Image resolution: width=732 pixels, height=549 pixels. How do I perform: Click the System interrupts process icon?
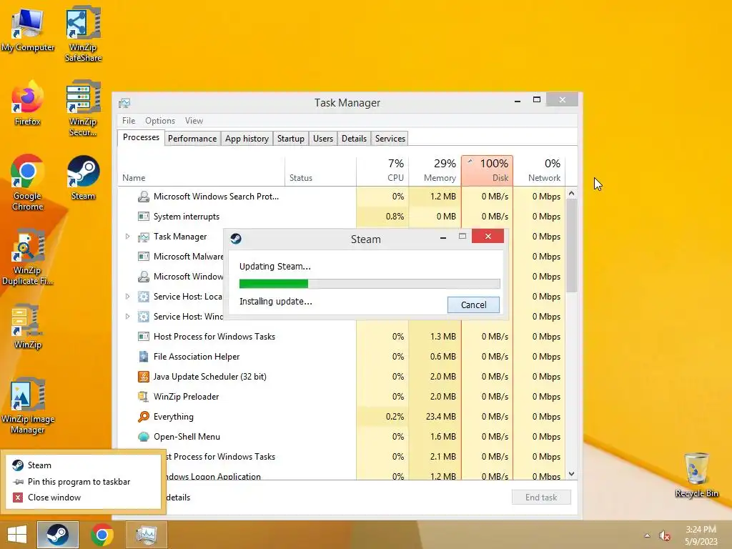click(143, 217)
